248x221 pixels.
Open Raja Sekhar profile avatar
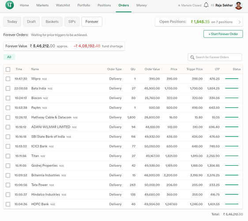[239, 6]
